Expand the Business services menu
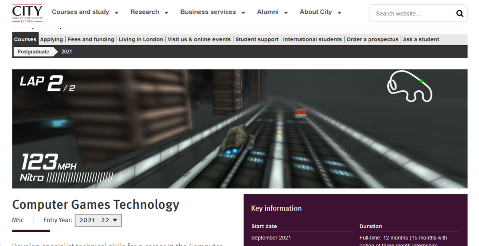Image resolution: width=479 pixels, height=246 pixels. tap(212, 12)
